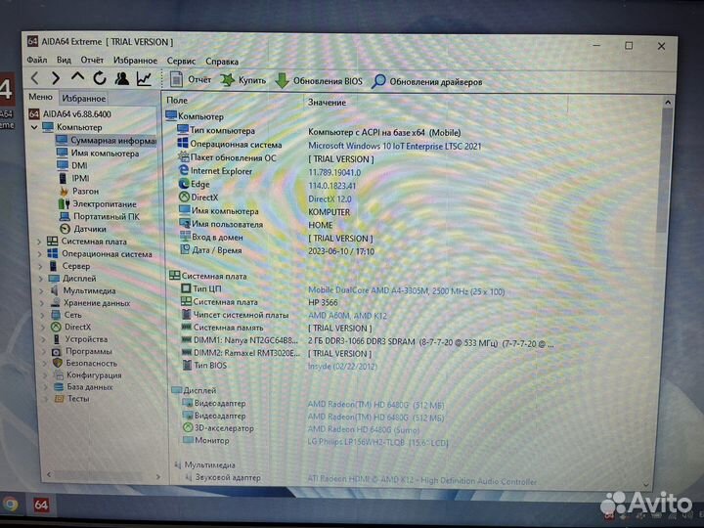The image size is (704, 528).
Task: Click the Программы tree icon
Action: click(x=57, y=351)
